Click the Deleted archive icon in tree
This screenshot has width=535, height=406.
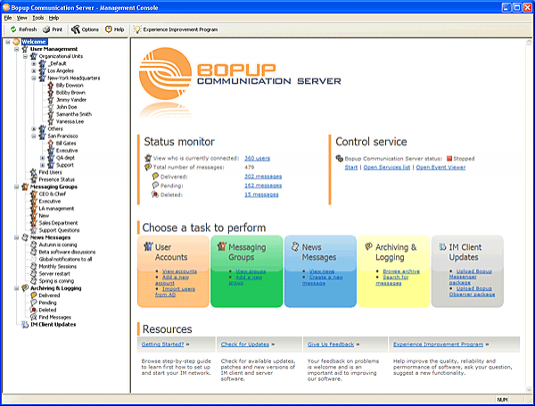point(34,310)
